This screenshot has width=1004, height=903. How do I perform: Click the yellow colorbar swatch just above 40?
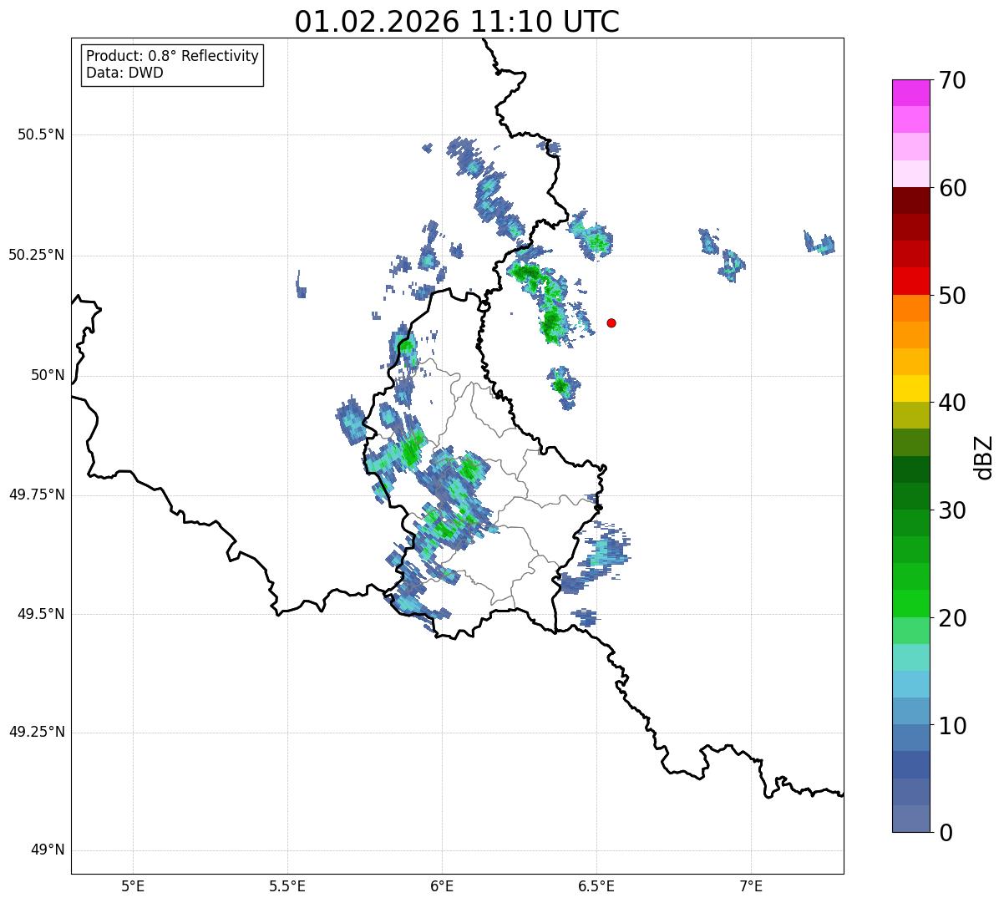pos(910,388)
